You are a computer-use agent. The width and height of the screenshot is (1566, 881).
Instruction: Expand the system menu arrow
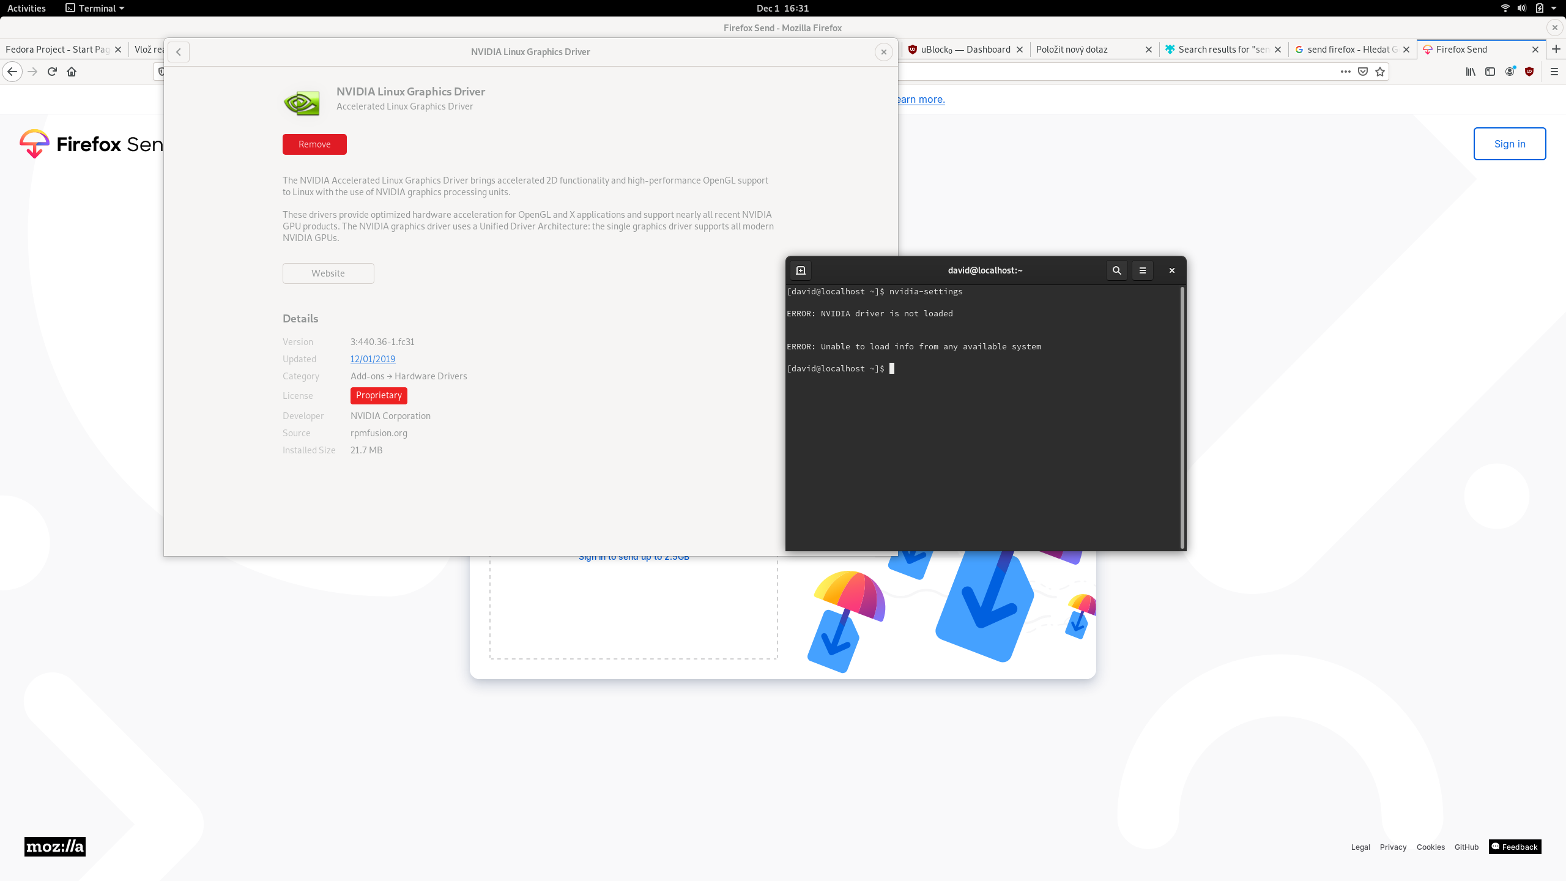[x=1554, y=8]
